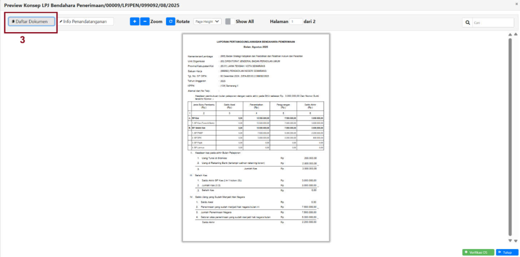Click the scroll-up arrow above the scrollbar

(509, 35)
